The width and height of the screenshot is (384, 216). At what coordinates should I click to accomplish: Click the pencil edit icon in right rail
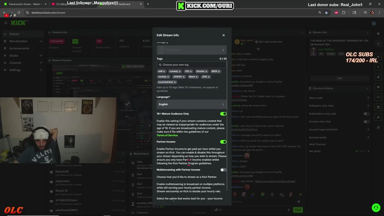[378, 43]
